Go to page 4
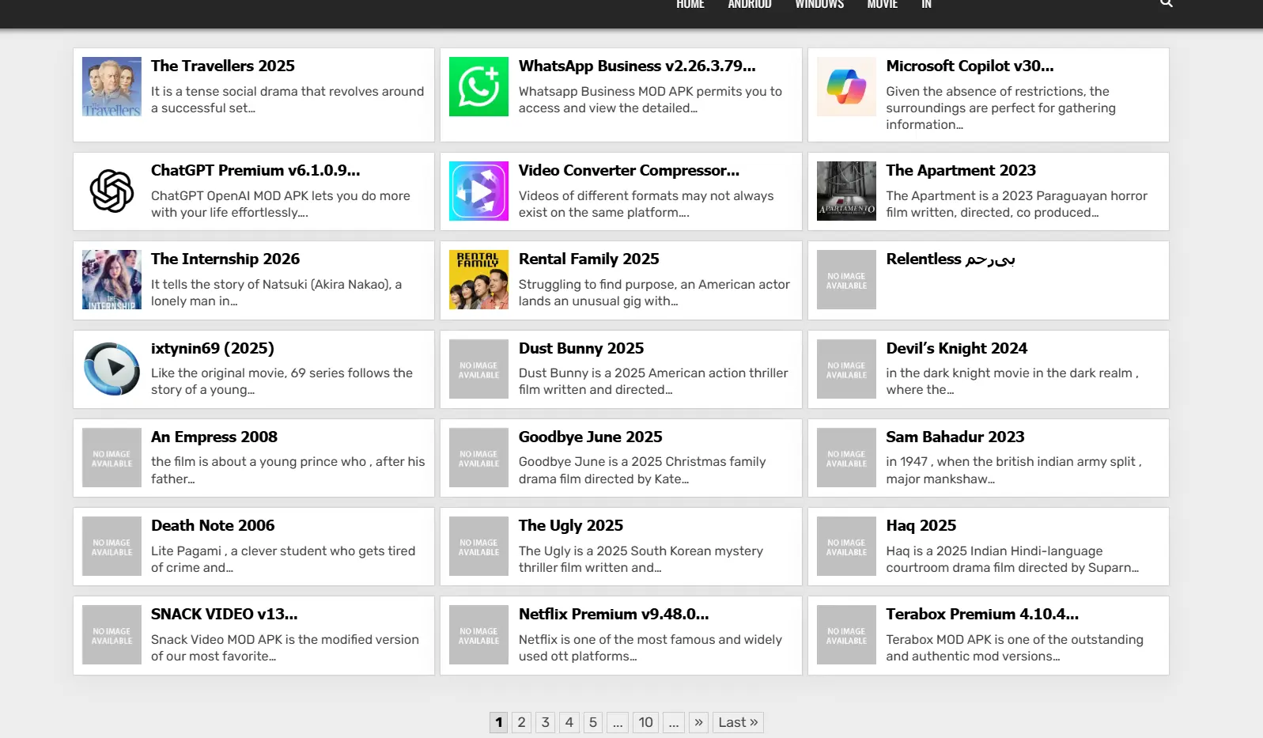This screenshot has width=1263, height=738. coord(569,722)
